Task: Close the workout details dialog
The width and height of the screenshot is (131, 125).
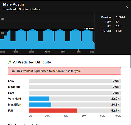Action: [x=127, y=7]
